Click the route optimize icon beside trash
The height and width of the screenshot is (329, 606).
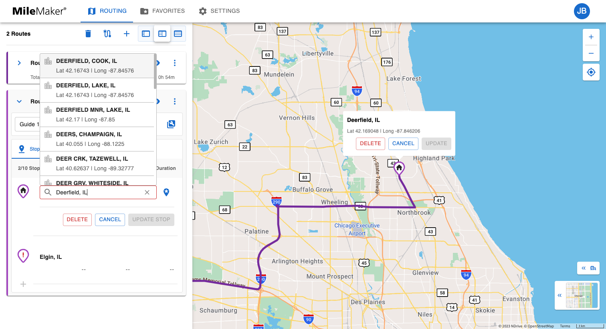pos(107,34)
